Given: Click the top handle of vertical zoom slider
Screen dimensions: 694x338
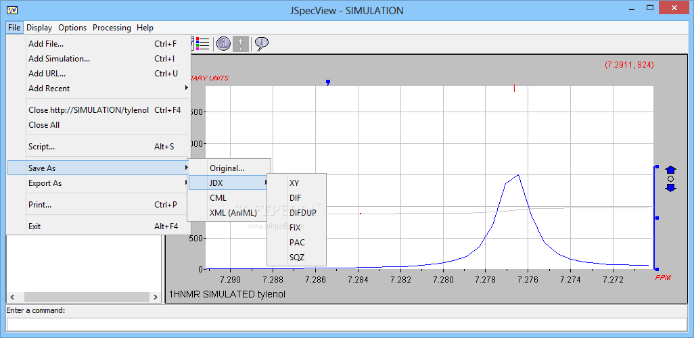Looking at the screenshot, I should (657, 167).
